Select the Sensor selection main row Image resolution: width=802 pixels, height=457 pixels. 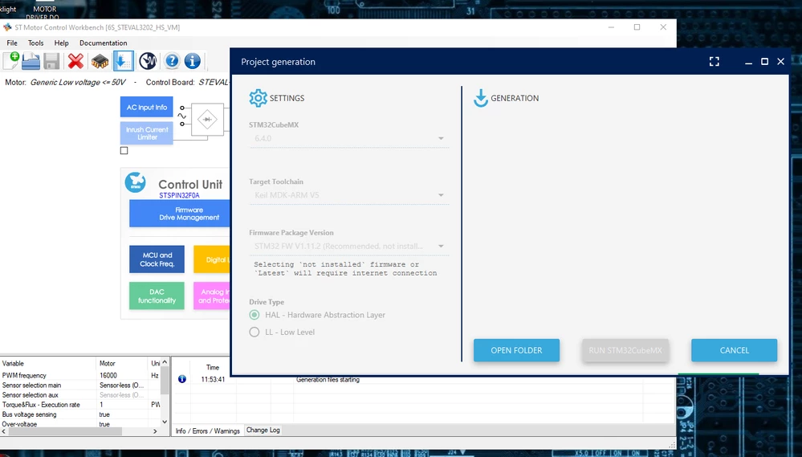click(x=80, y=385)
